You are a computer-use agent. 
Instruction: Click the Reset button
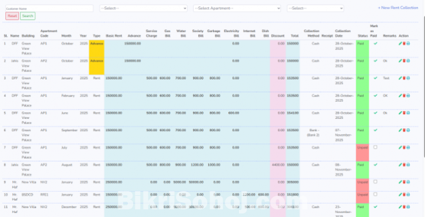tap(12, 16)
